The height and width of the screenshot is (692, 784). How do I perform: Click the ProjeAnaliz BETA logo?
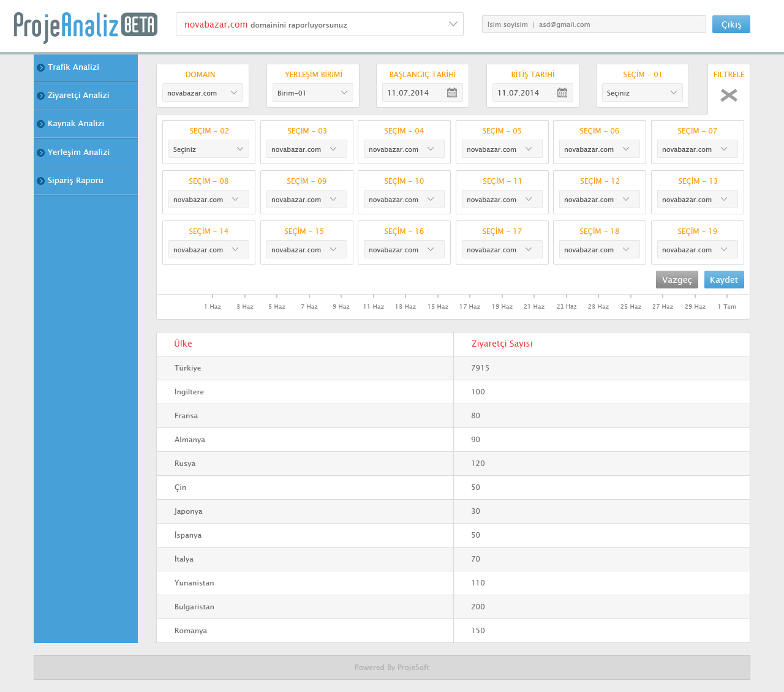86,26
